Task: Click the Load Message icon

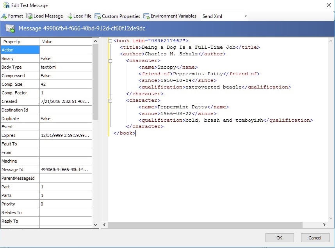Action: point(29,16)
